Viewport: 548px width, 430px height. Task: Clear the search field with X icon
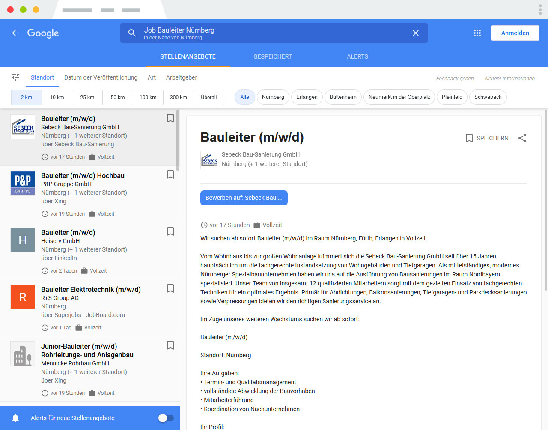click(415, 33)
